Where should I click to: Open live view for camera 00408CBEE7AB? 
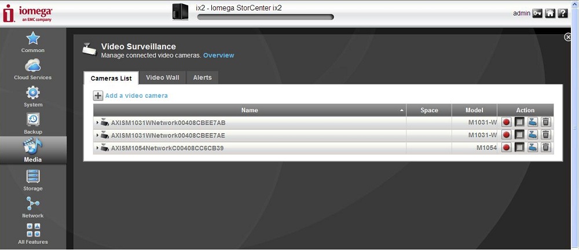tap(532, 122)
